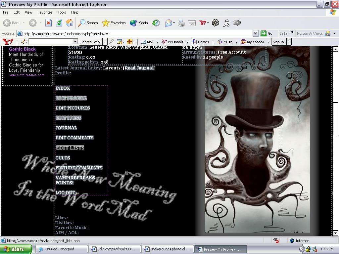The height and width of the screenshot is (254, 339).
Task: Click the flower-shaped toolbar icon
Action: click(x=215, y=23)
